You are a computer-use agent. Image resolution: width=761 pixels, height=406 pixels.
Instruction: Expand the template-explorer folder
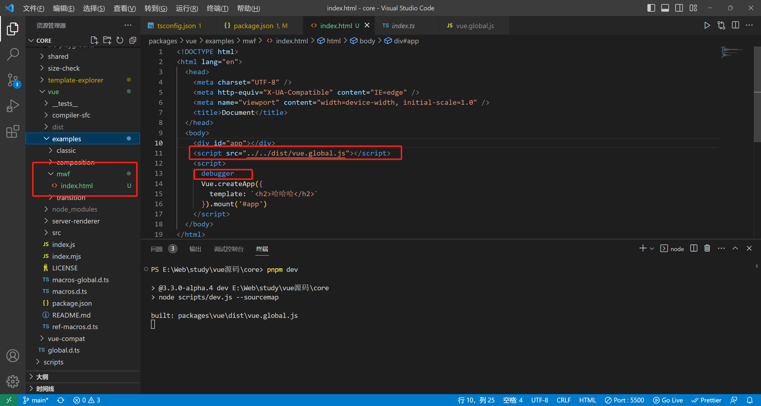pos(83,80)
